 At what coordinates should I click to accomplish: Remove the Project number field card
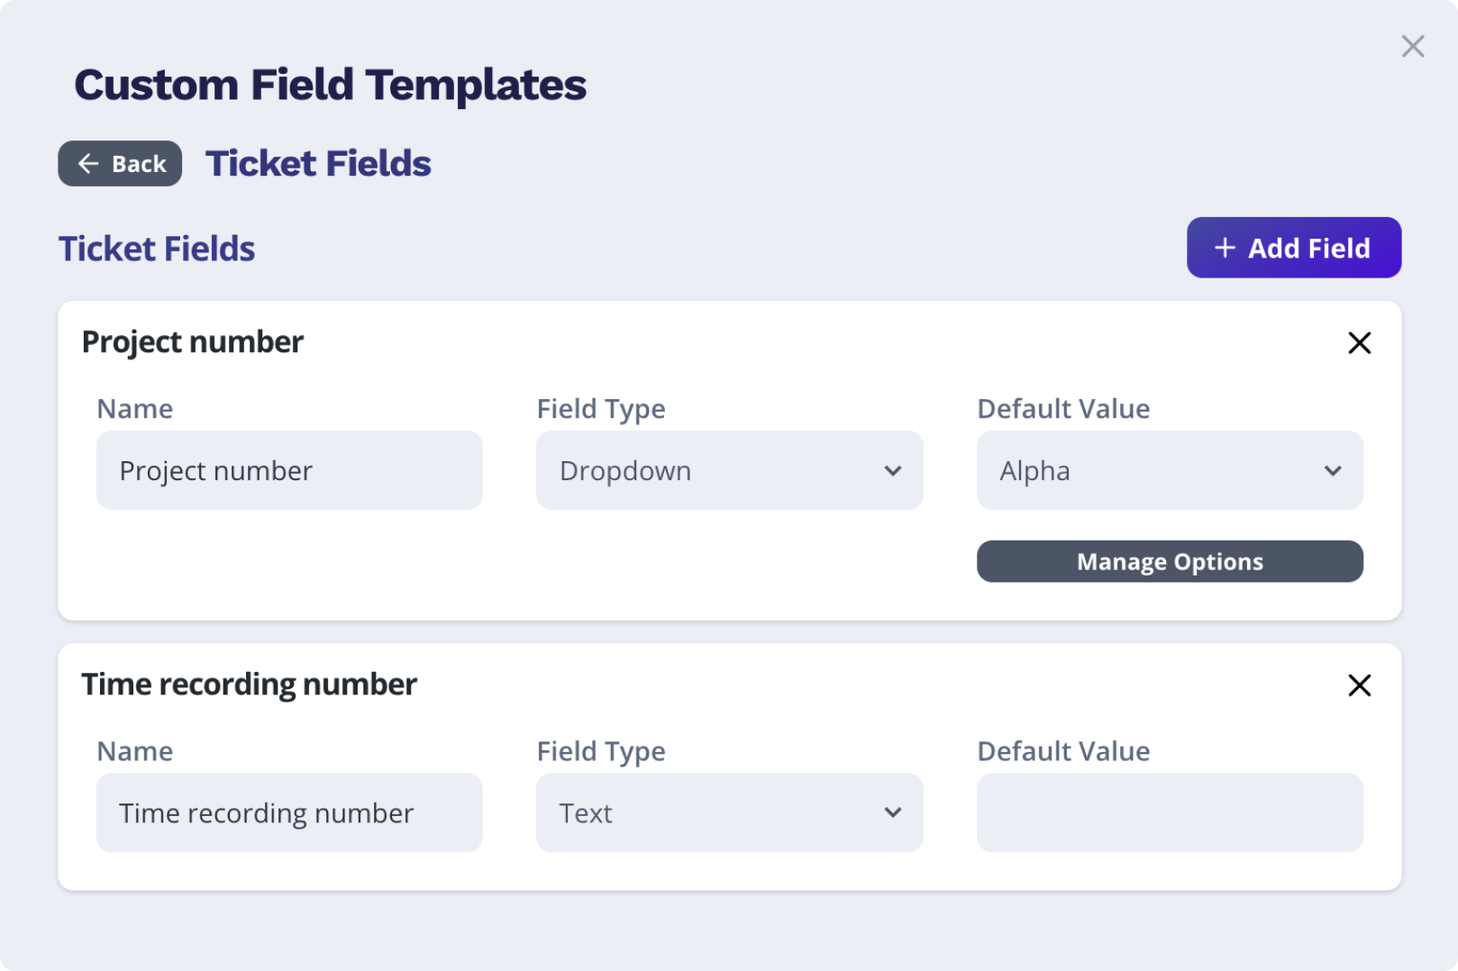tap(1359, 342)
